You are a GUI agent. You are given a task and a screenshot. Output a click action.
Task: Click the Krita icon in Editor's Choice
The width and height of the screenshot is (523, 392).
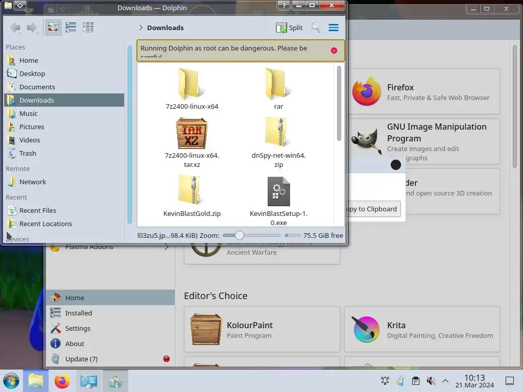366,329
